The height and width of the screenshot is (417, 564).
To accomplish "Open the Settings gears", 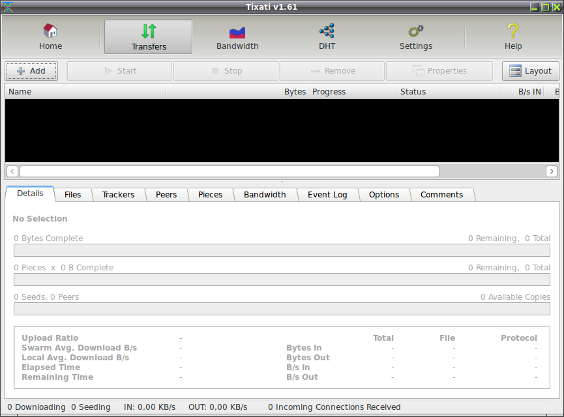I will click(x=416, y=36).
